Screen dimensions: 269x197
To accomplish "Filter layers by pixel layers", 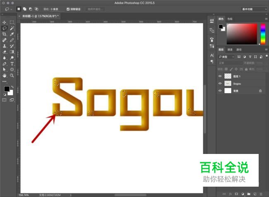I will [239, 57].
